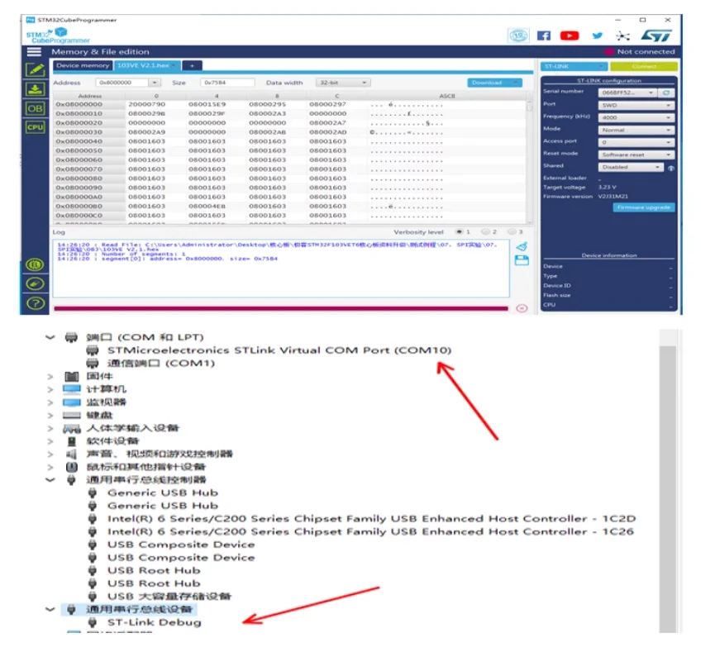Screen dimensions: 715x652
Task: Switch to the Device memory tab
Action: tap(83, 65)
